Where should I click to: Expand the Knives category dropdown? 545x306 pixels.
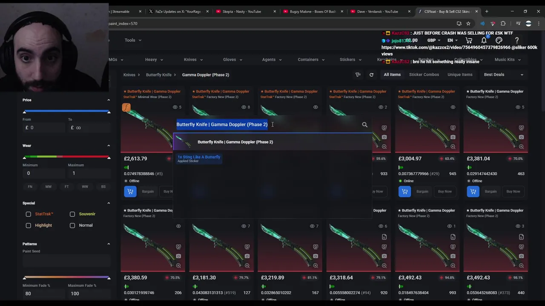pyautogui.click(x=193, y=59)
